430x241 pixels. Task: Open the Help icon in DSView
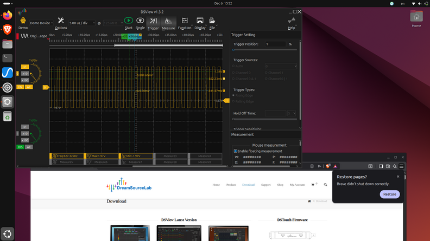(292, 21)
